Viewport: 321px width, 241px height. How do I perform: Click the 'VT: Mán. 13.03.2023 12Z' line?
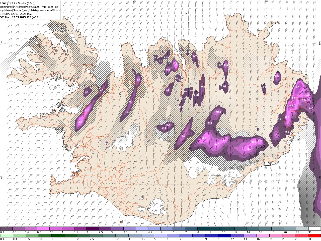click(x=16, y=17)
